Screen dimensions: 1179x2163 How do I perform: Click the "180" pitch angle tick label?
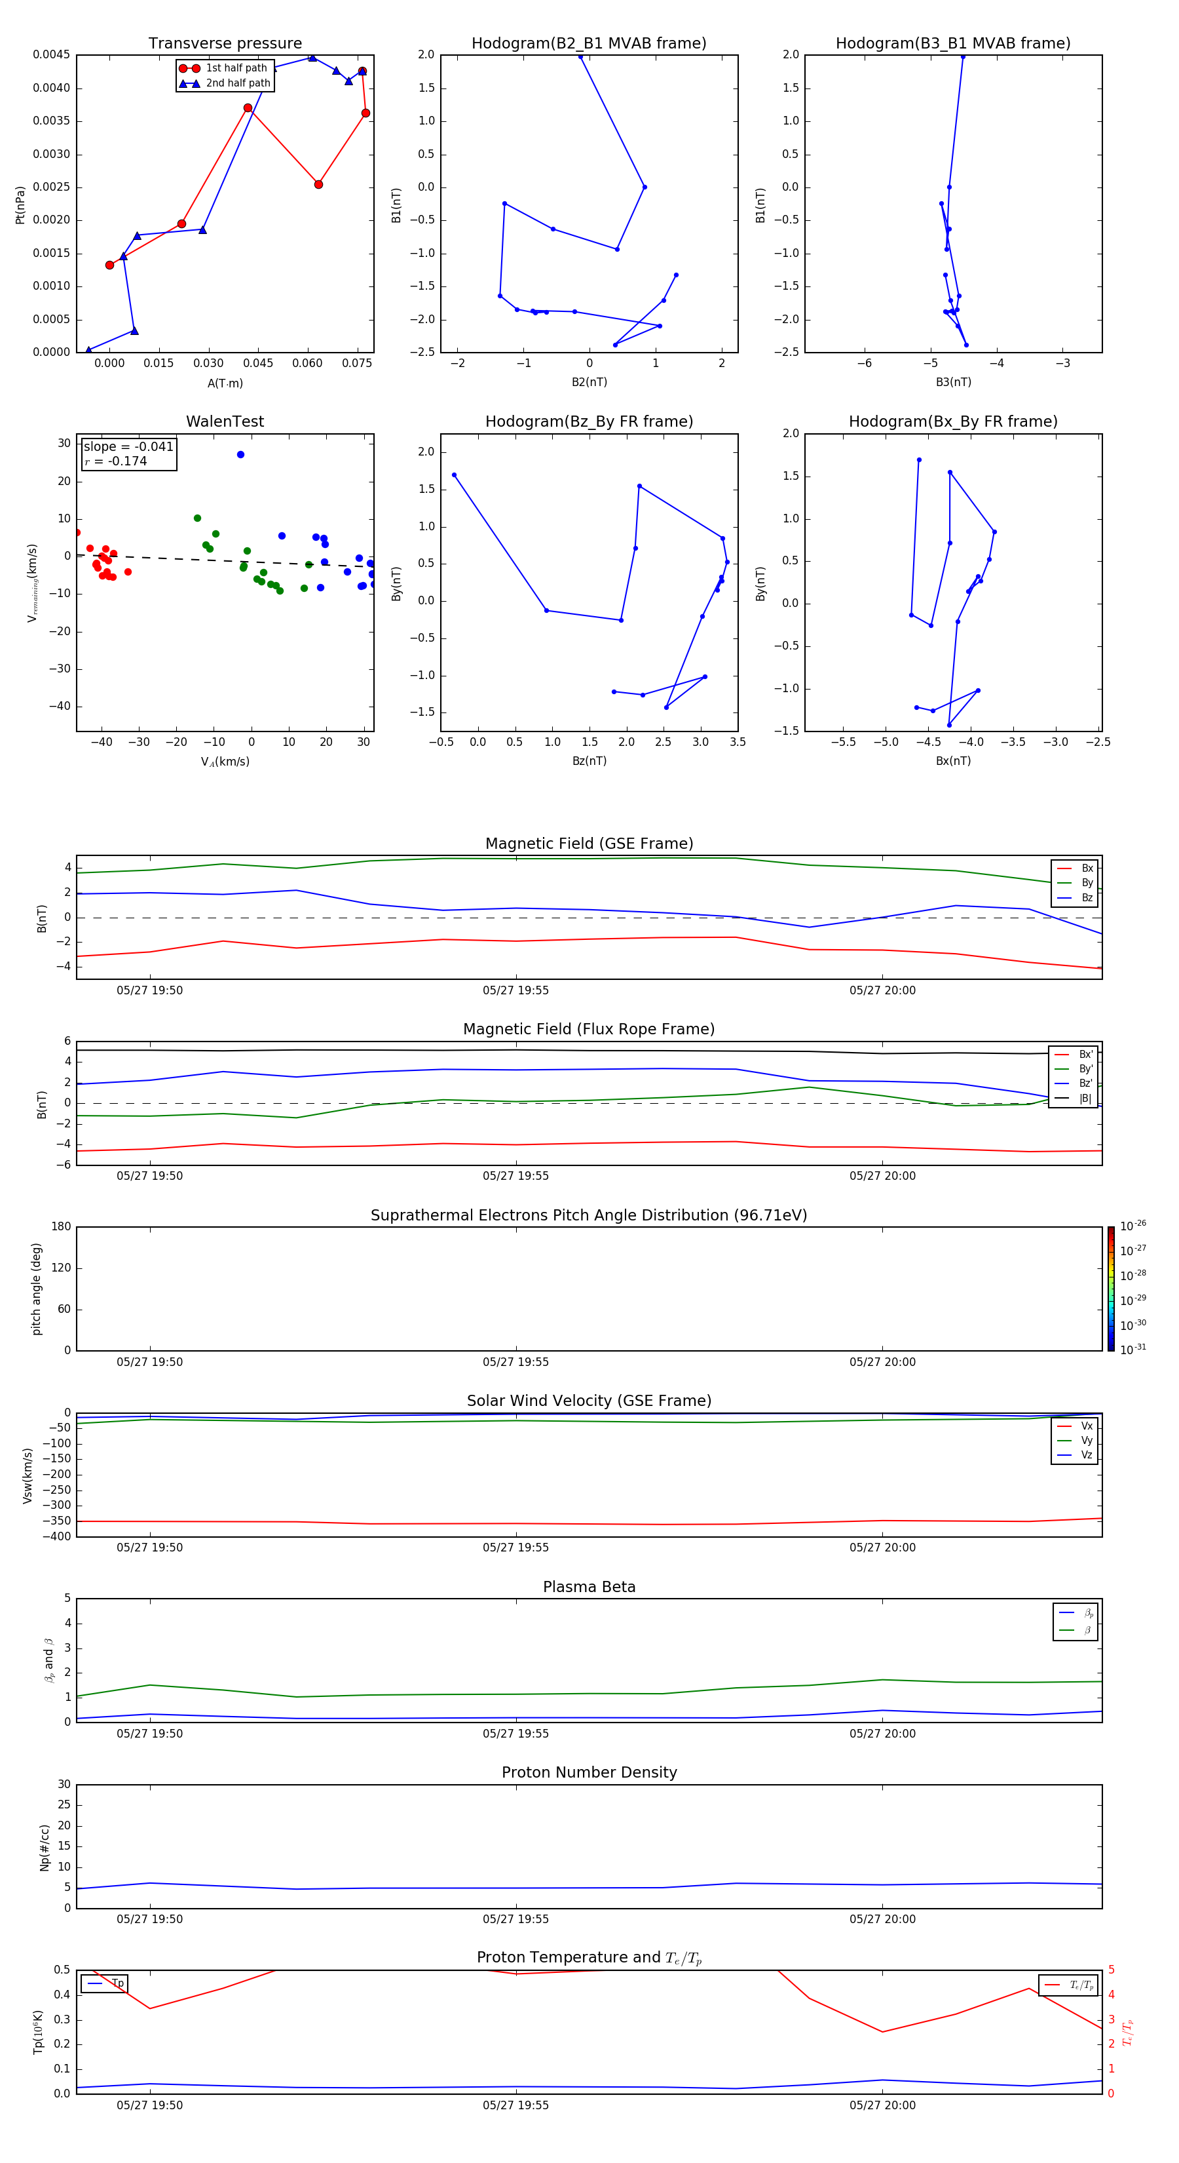click(62, 1227)
